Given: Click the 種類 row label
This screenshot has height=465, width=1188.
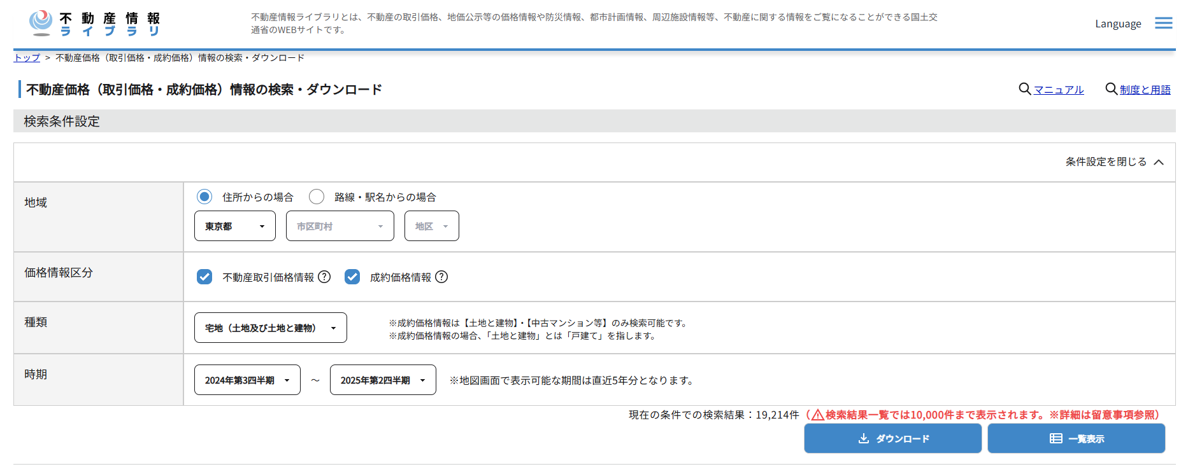Looking at the screenshot, I should (36, 322).
